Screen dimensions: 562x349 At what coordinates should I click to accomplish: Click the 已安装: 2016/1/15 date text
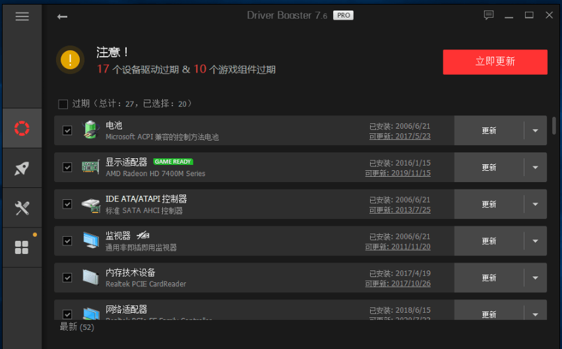400,163
